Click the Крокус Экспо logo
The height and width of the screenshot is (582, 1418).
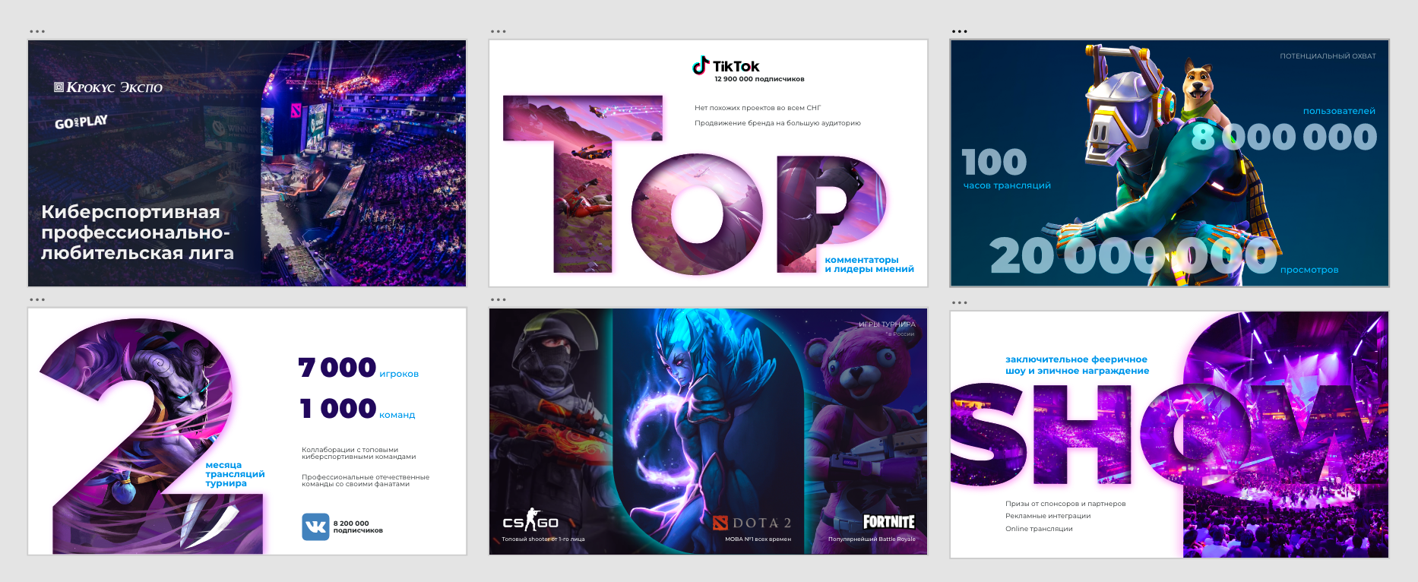pyautogui.click(x=108, y=87)
